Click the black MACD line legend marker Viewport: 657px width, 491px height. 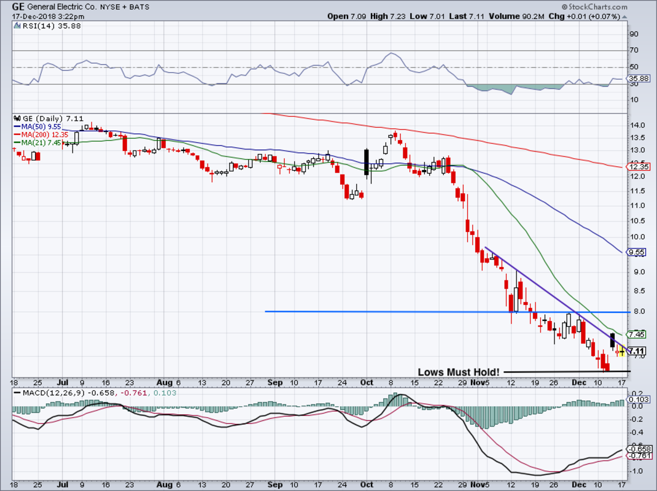[17, 393]
